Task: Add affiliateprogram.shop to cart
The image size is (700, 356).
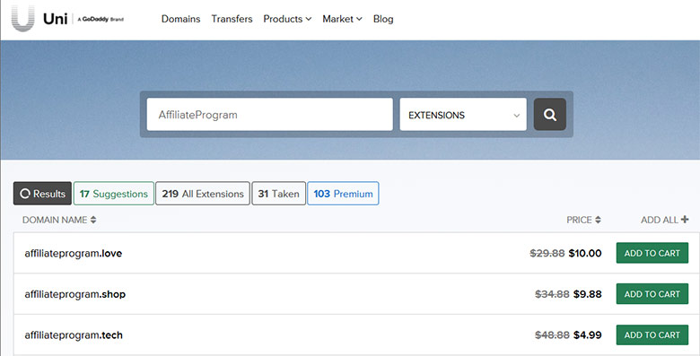Action: click(x=652, y=294)
